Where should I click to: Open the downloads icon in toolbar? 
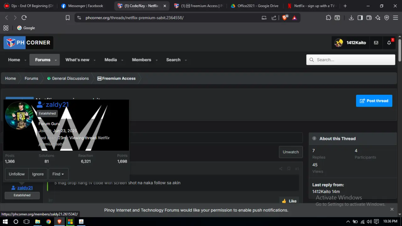point(351,18)
